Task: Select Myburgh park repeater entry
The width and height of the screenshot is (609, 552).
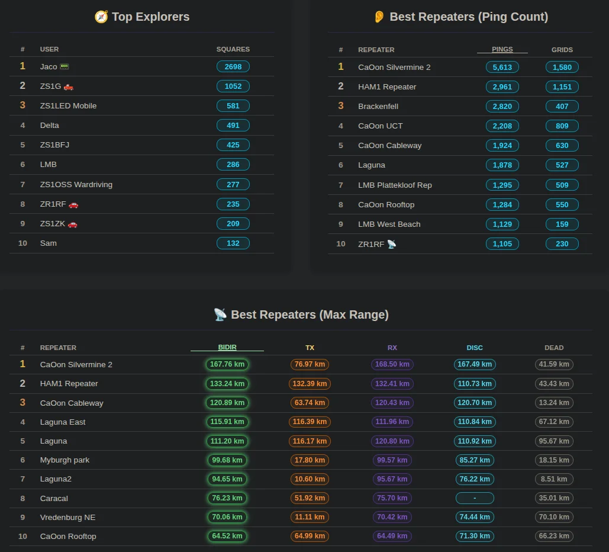Action: coord(301,460)
